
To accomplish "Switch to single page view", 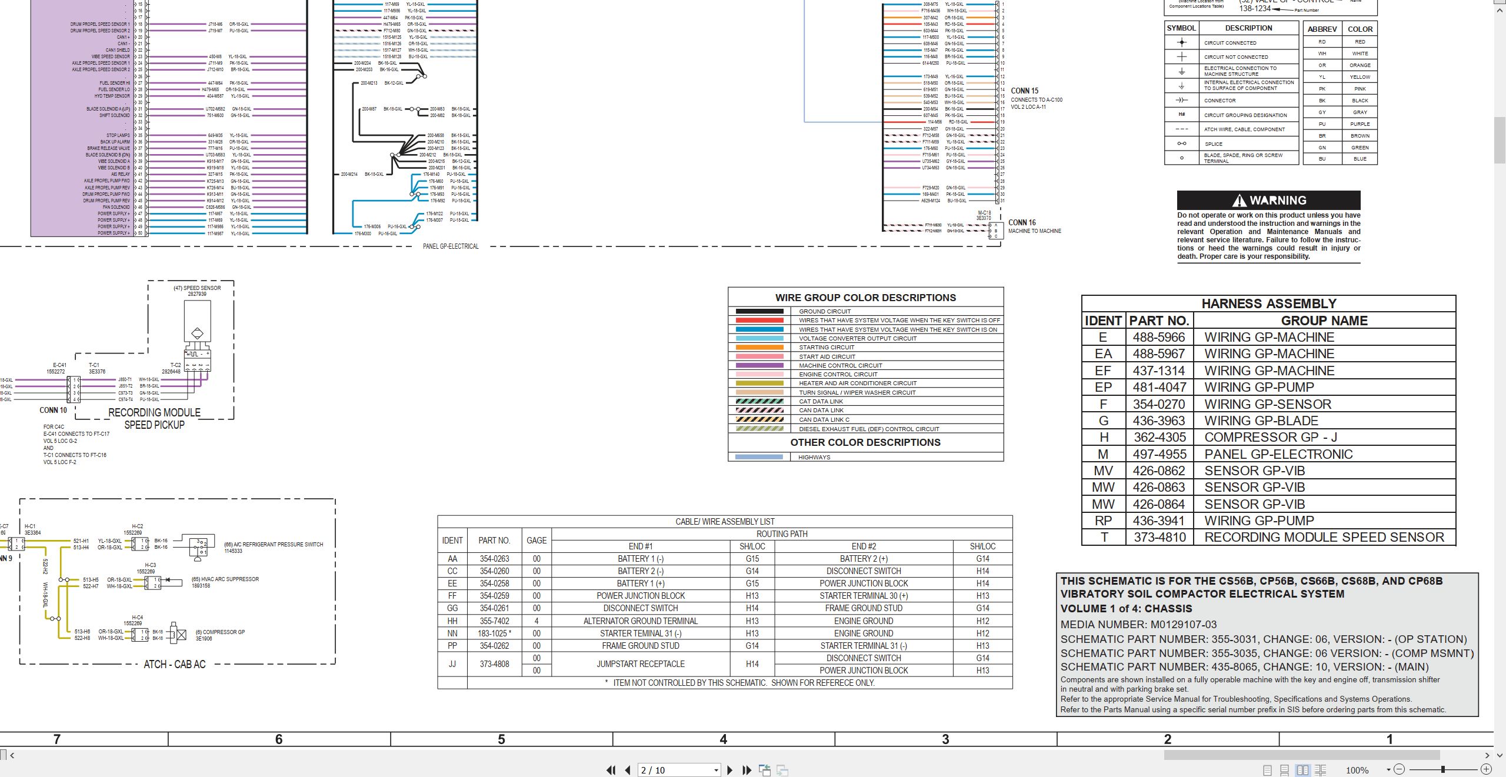I will pyautogui.click(x=1268, y=770).
